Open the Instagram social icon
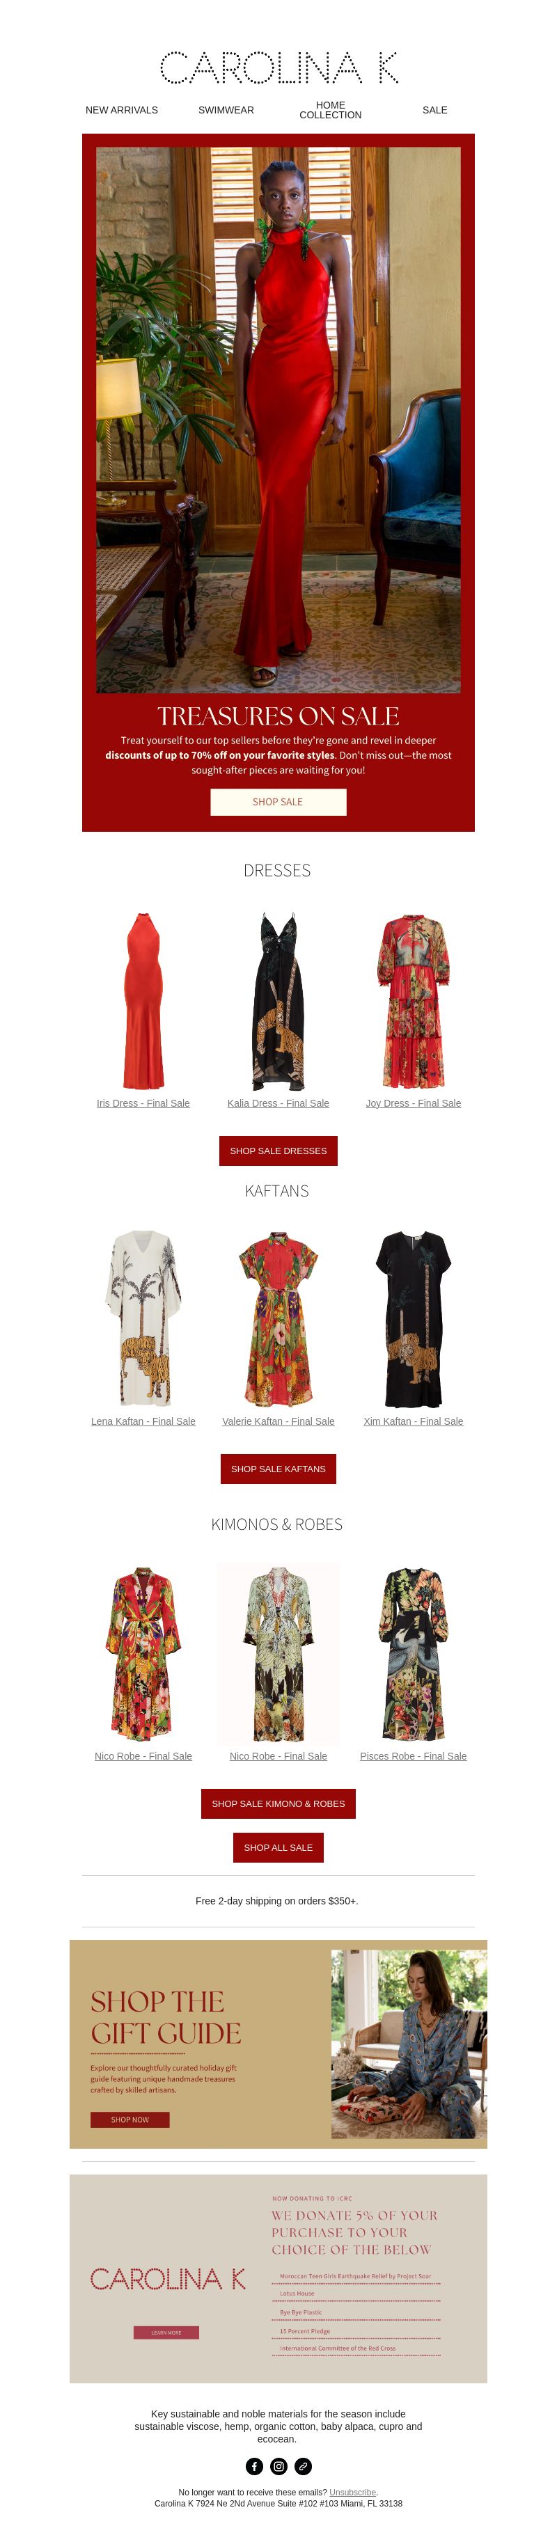This screenshot has height=2542, width=557. point(278,2466)
